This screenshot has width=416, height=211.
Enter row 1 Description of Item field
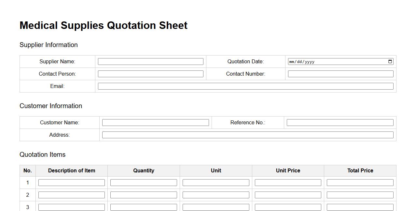pyautogui.click(x=72, y=183)
